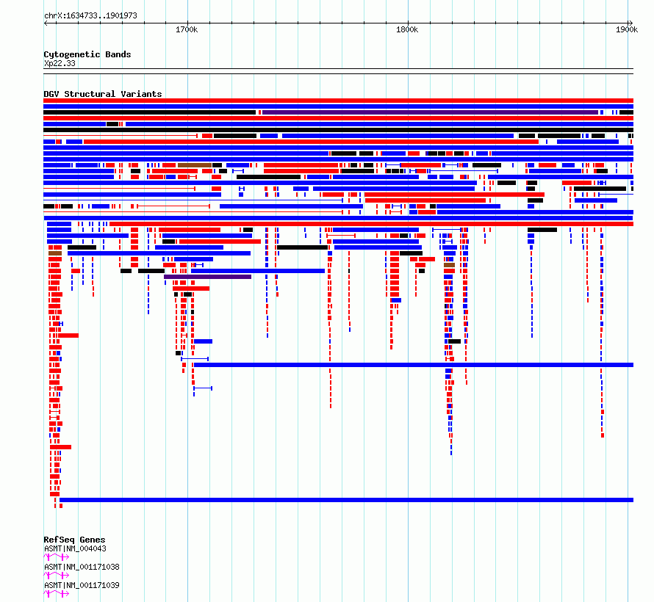Viewport: 654px width, 602px height.
Task: Select the Cytogenetic Bands track title
Action: (x=87, y=54)
